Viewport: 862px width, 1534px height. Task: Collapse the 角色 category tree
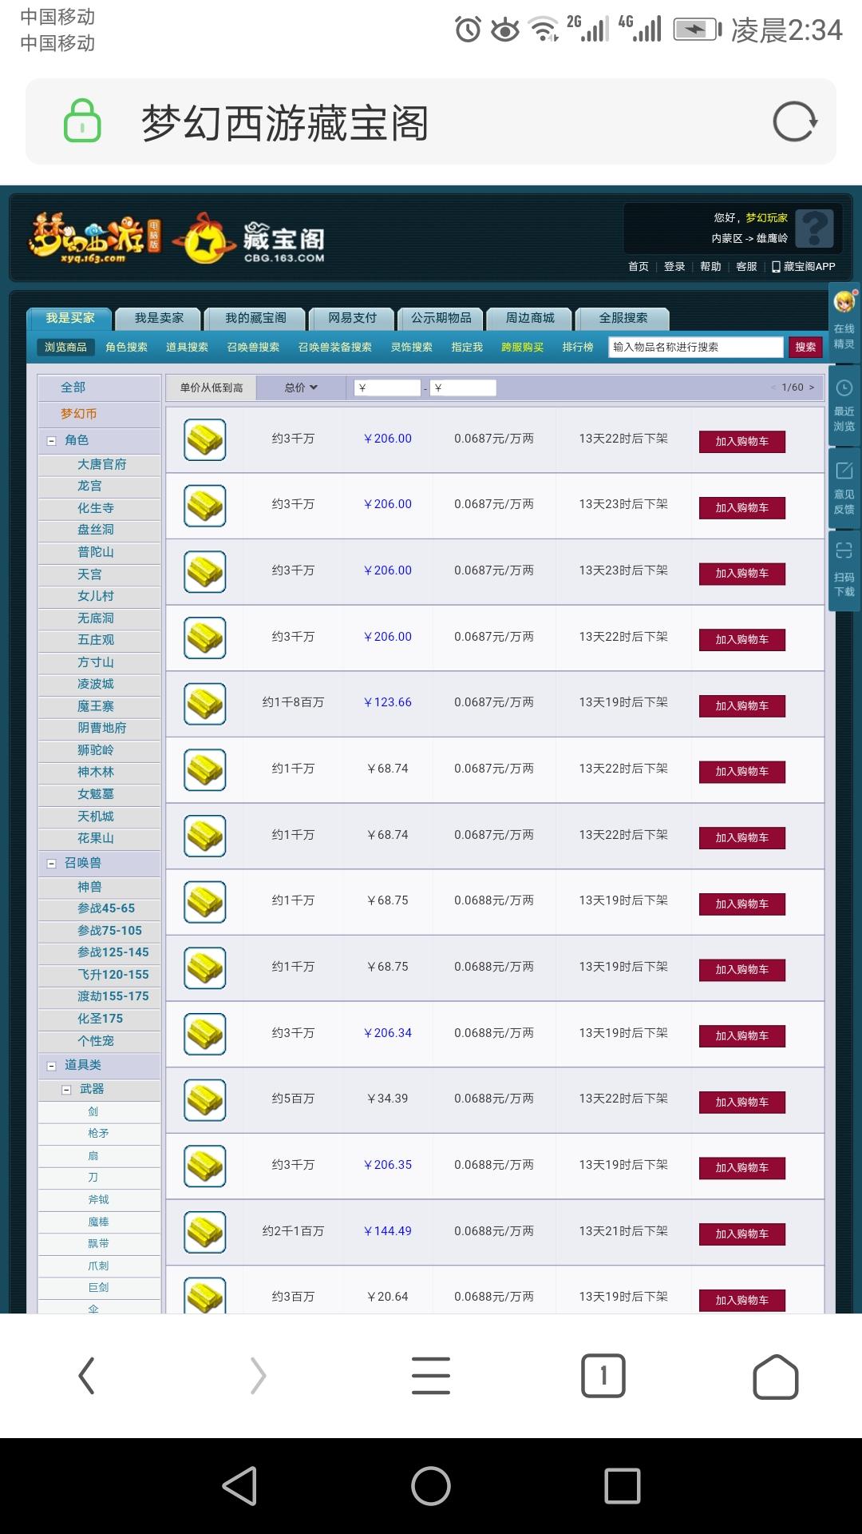point(52,441)
